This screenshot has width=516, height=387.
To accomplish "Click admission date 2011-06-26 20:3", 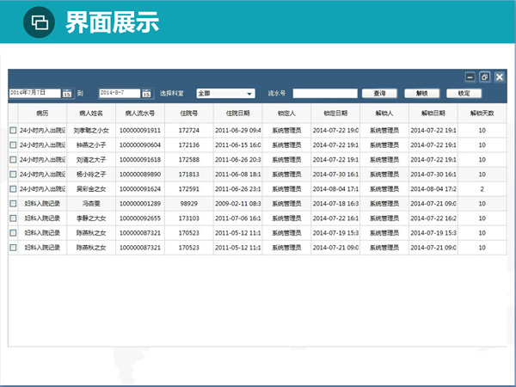I will point(238,160).
